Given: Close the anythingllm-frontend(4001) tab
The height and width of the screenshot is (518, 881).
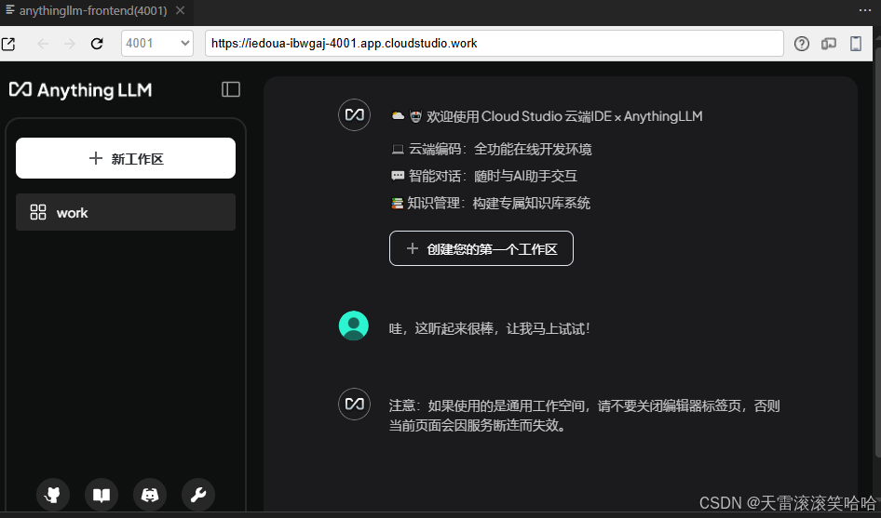Looking at the screenshot, I should click(180, 10).
